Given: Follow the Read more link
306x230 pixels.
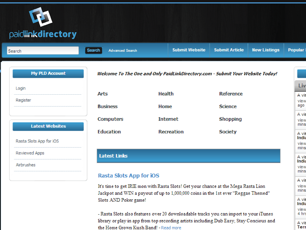Looking at the screenshot, I should click(x=171, y=228).
